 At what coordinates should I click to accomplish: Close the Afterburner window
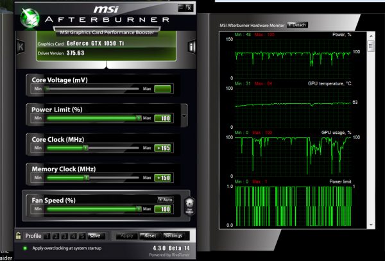[x=189, y=8]
